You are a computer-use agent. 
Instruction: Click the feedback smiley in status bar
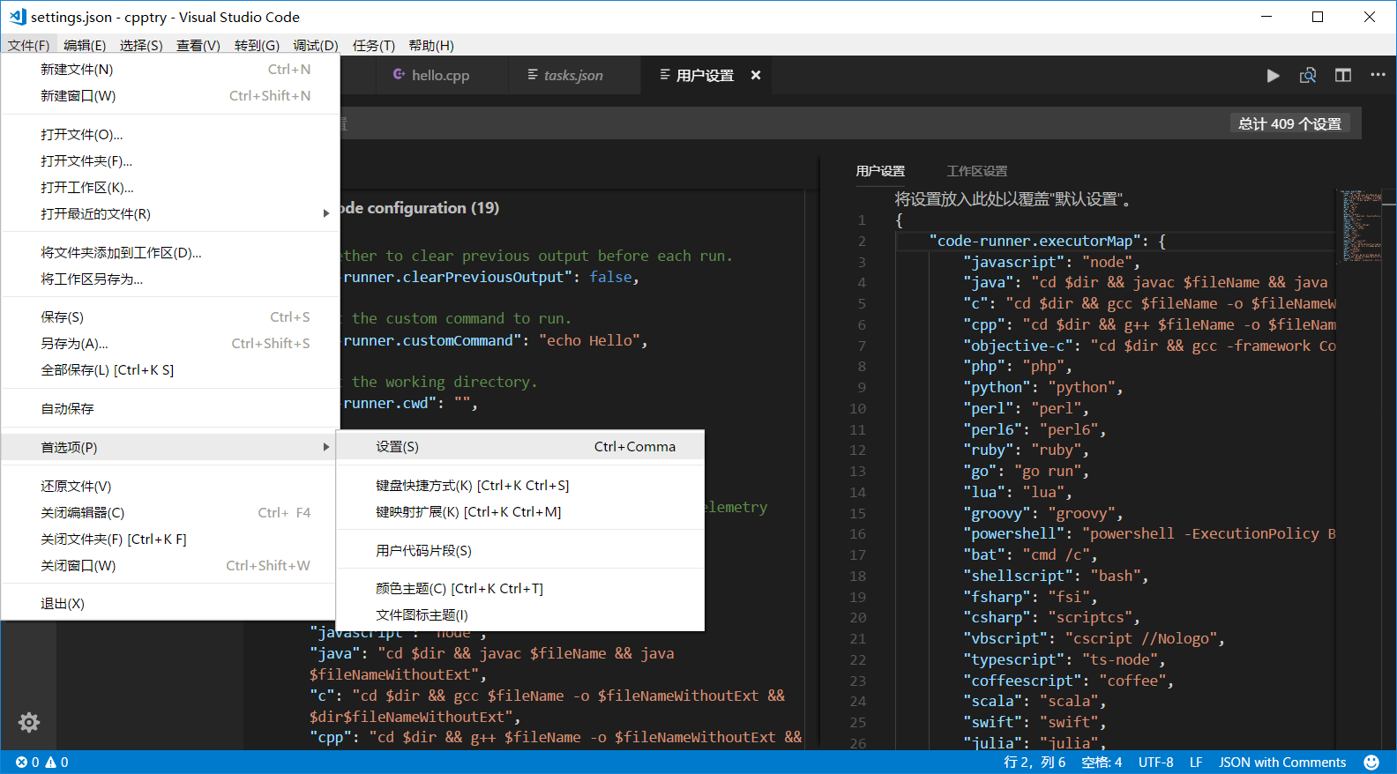coord(1371,763)
